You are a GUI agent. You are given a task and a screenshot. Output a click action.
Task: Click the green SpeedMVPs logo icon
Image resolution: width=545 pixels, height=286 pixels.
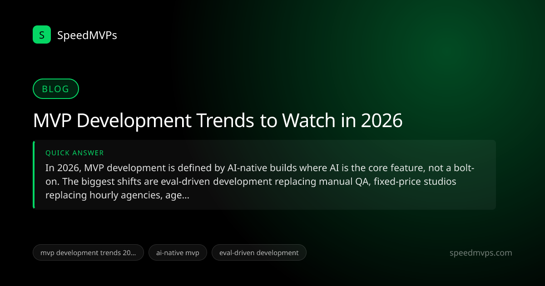tap(42, 35)
